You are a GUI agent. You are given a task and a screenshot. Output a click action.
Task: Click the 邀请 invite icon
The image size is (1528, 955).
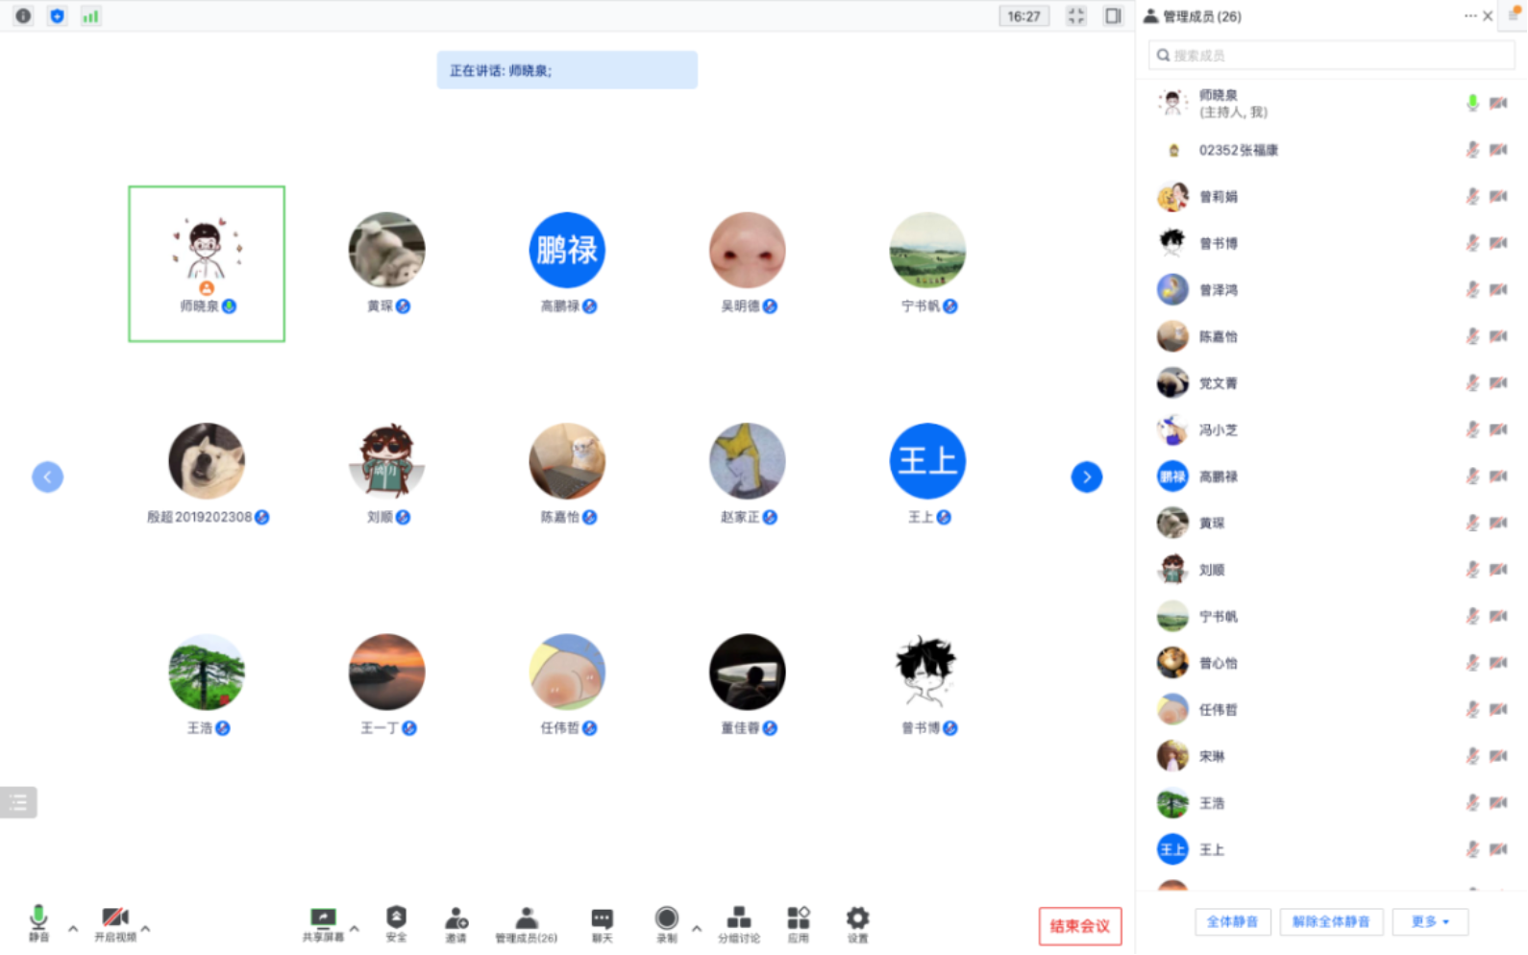(456, 918)
